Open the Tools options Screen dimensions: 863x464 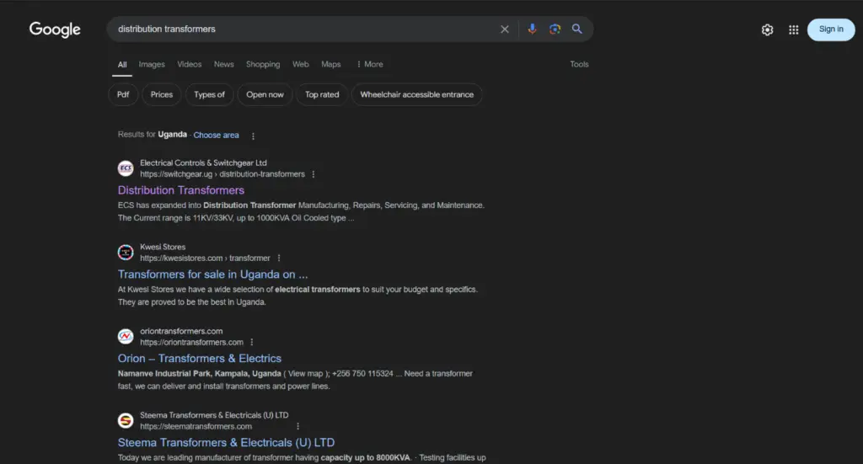coord(579,64)
